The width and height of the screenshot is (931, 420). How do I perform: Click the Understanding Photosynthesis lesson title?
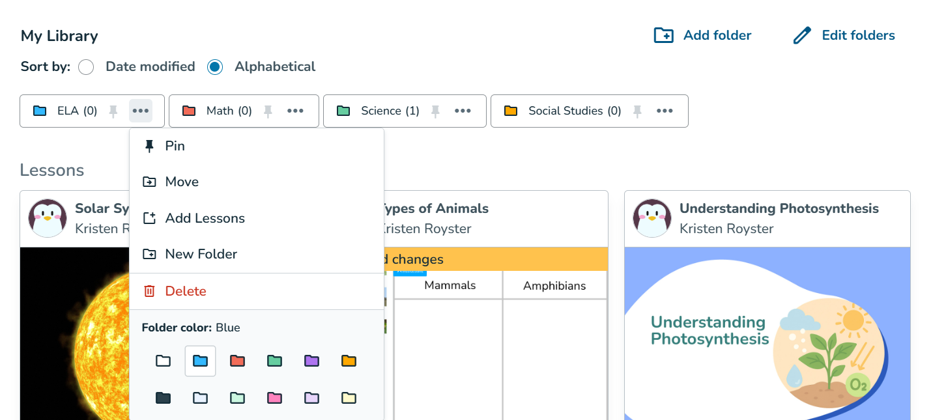coord(779,208)
